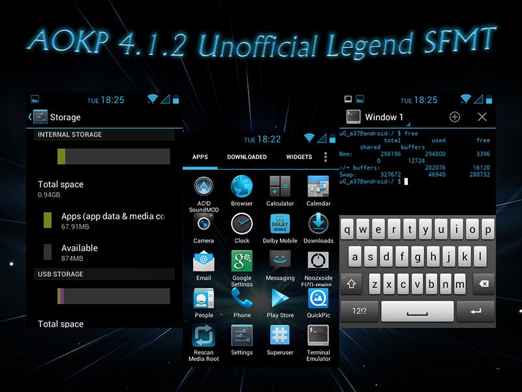Launch the QuickPic gallery app
Screen dimensions: 522x392
click(318, 303)
